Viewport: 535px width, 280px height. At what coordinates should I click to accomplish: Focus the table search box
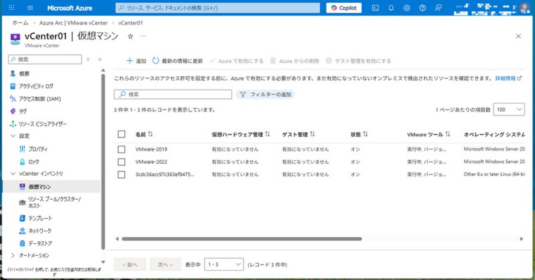pos(173,94)
